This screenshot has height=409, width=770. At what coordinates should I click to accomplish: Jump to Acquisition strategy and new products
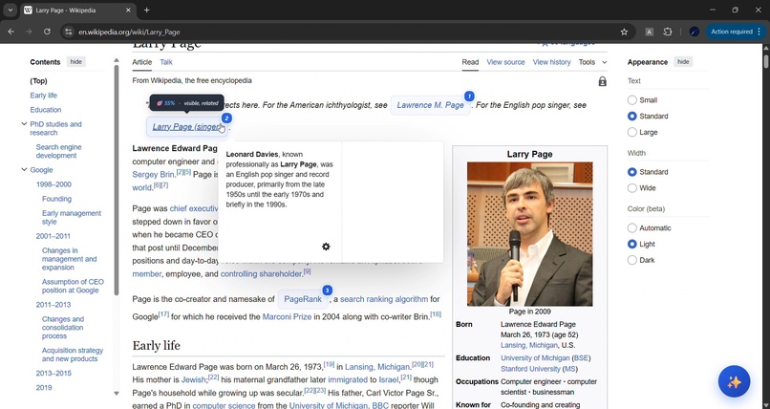[73, 355]
